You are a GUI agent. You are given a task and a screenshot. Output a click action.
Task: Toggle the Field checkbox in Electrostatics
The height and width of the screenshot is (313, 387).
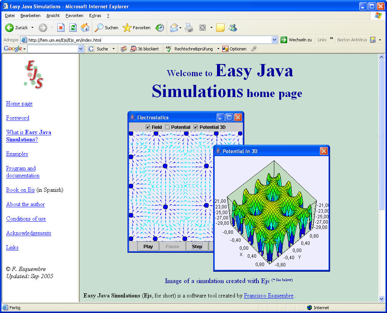[148, 127]
